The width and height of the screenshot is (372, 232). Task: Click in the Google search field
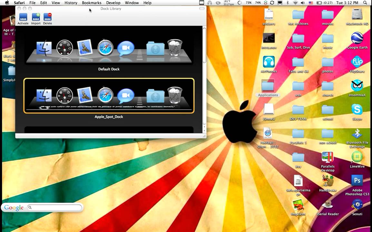54,208
